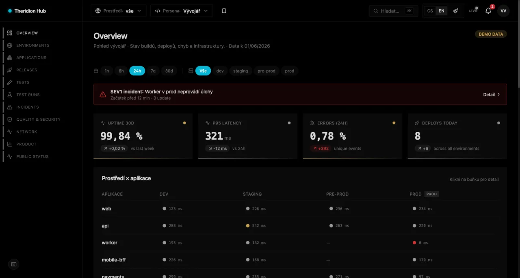
Task: Open web pre-prod cell 296 ms
Action: click(x=339, y=209)
